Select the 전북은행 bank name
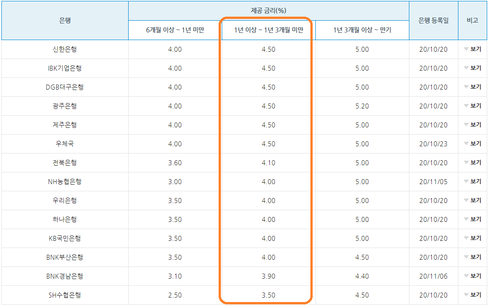The height and width of the screenshot is (307, 489). click(65, 163)
